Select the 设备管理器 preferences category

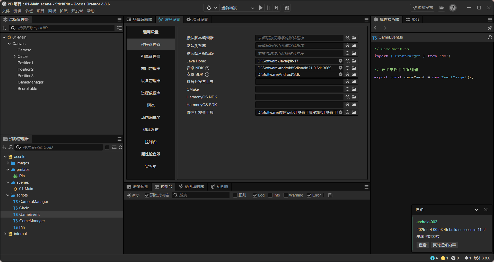151,80
